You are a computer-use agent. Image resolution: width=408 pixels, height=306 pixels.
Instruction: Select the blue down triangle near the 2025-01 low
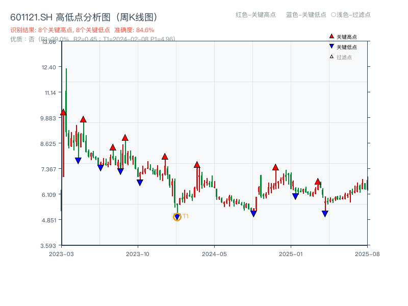pos(295,195)
